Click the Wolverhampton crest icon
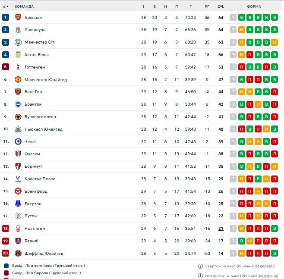Image resolution: width=284 pixels, height=279 pixels. point(18,116)
